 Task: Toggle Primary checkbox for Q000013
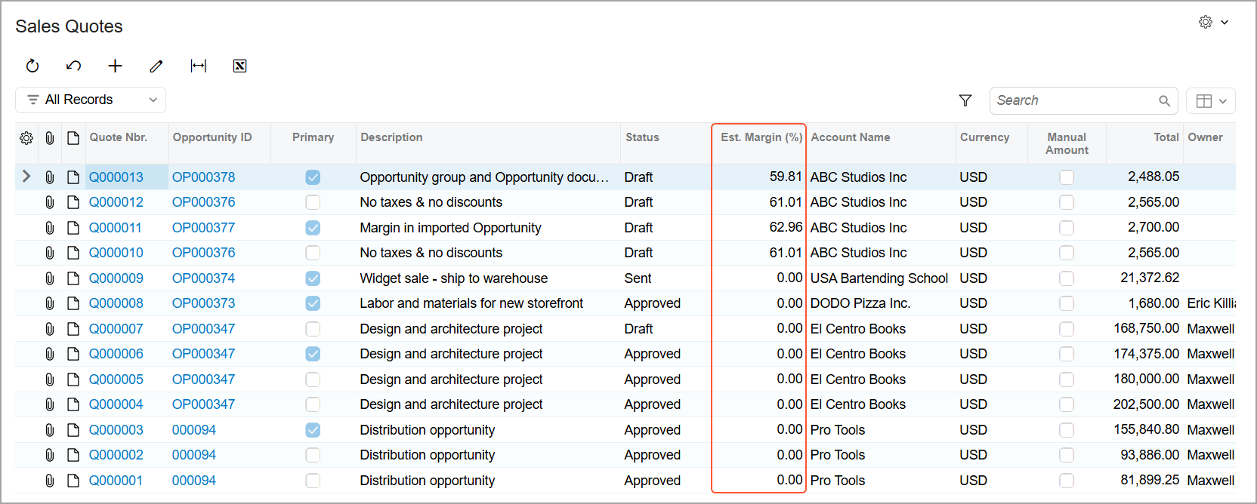click(313, 177)
